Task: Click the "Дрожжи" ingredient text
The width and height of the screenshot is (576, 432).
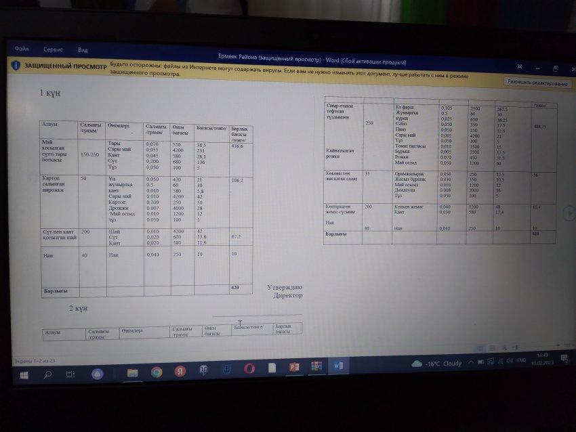Action: 119,208
